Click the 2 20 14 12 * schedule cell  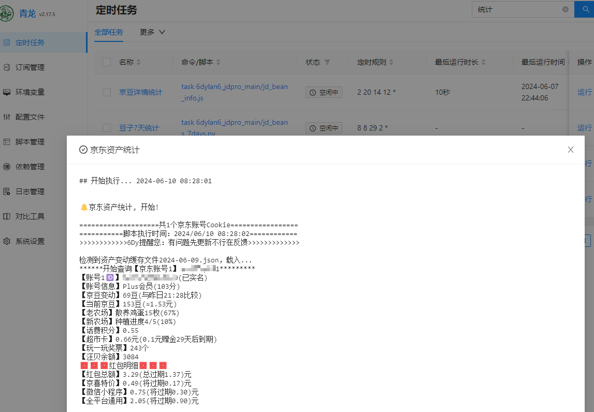coord(376,92)
